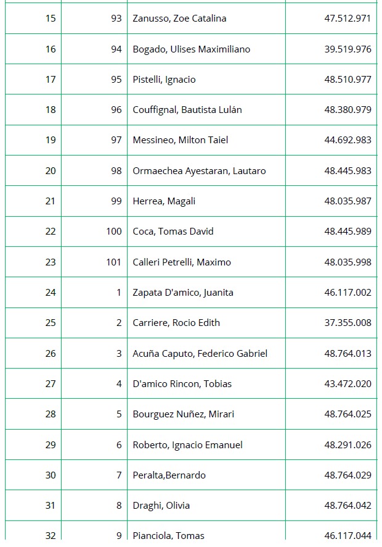382x547 pixels.
Task: Select Zapata D'amico, Juanita in the list
Action: [x=183, y=293]
